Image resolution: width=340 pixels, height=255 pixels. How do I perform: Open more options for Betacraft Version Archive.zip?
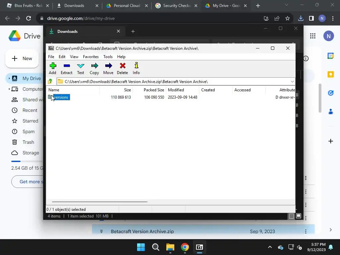(x=306, y=231)
